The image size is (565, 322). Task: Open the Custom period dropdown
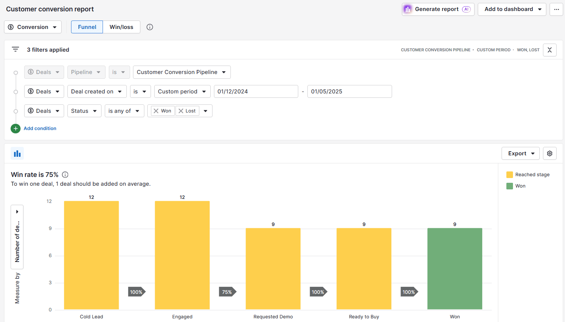click(182, 91)
